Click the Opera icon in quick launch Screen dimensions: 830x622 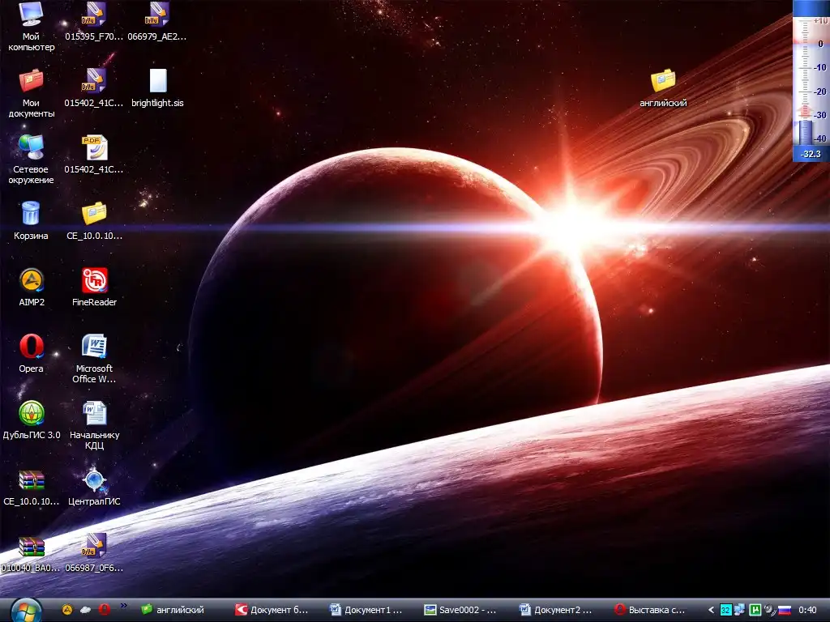click(104, 610)
